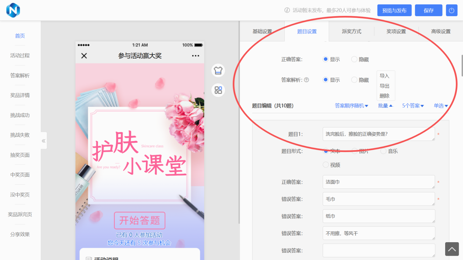
Task: Open the three-dot menu in phone preview
Action: [x=195, y=56]
